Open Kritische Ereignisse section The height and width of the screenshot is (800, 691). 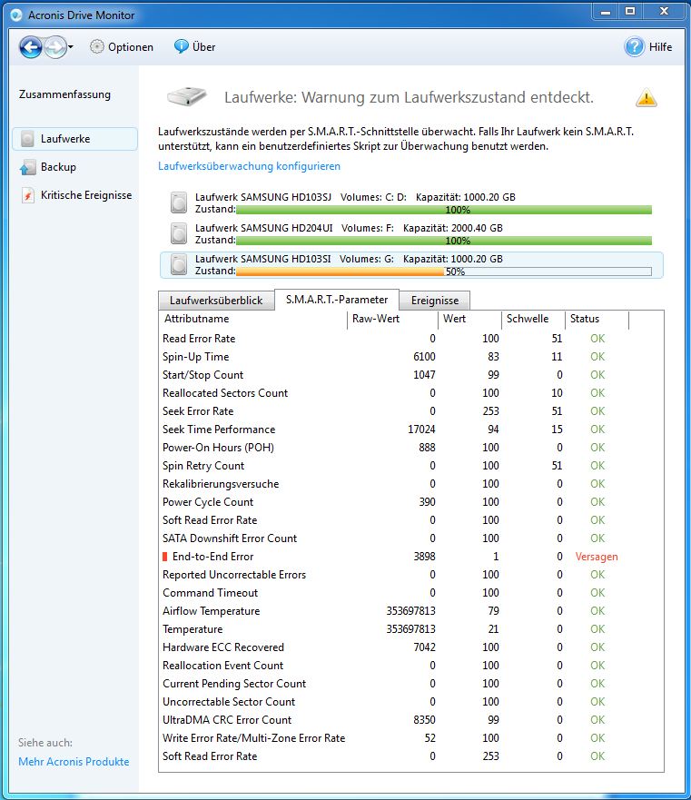click(x=86, y=195)
